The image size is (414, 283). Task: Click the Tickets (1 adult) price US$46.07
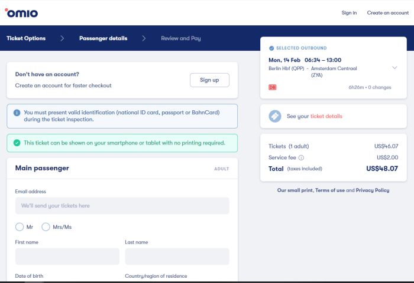click(x=386, y=146)
